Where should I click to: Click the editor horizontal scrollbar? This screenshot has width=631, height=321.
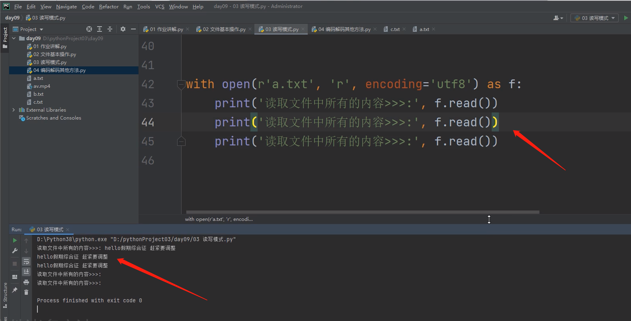coord(363,212)
